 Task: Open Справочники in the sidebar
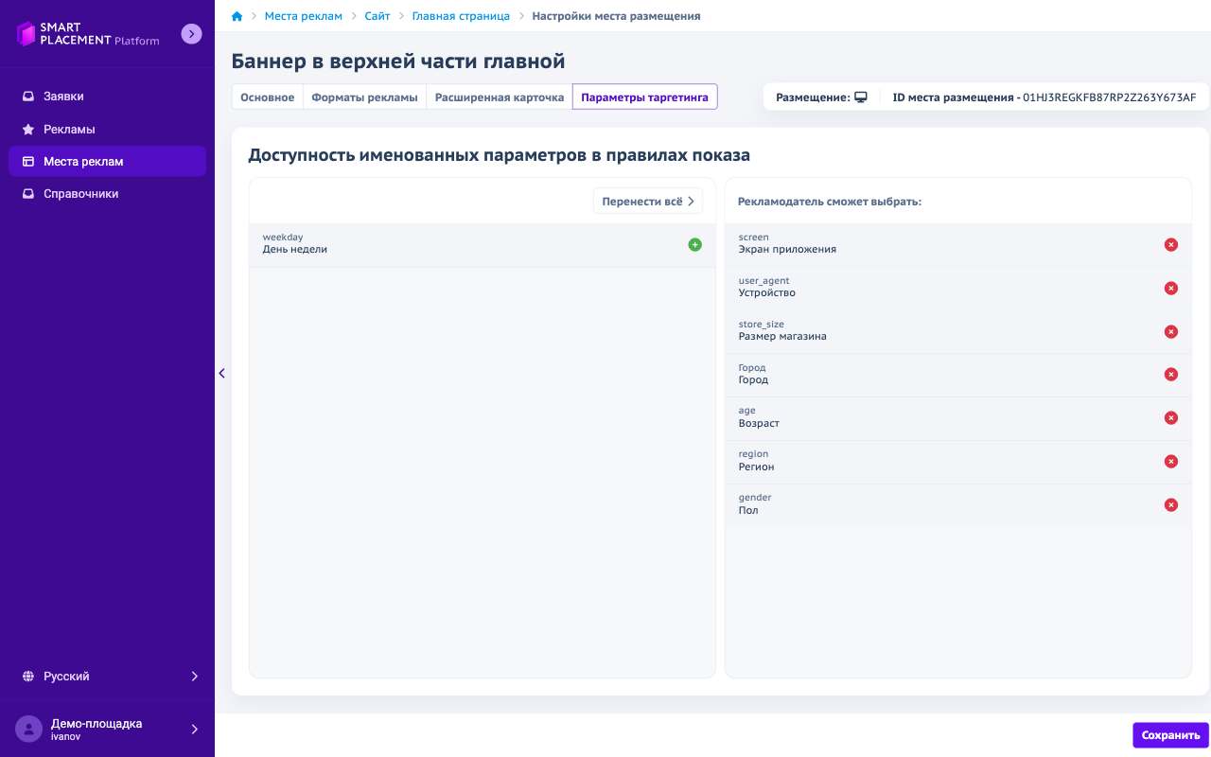(x=107, y=193)
